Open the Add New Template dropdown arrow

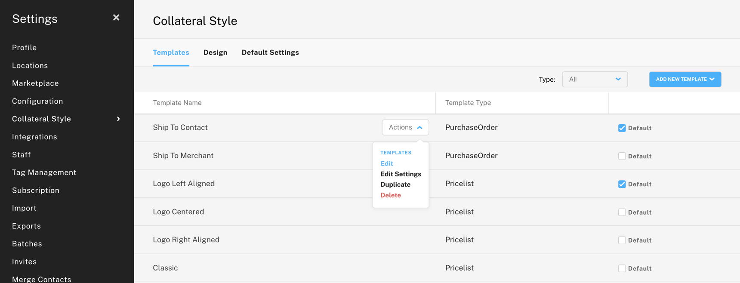coord(715,79)
